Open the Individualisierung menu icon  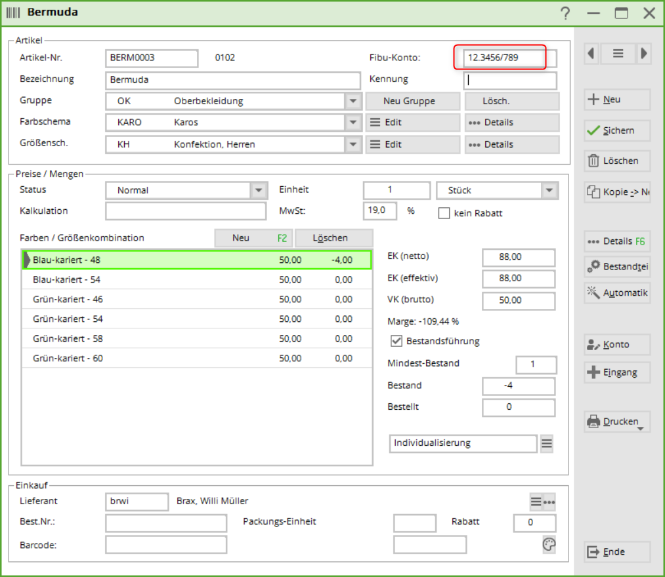[x=547, y=444]
